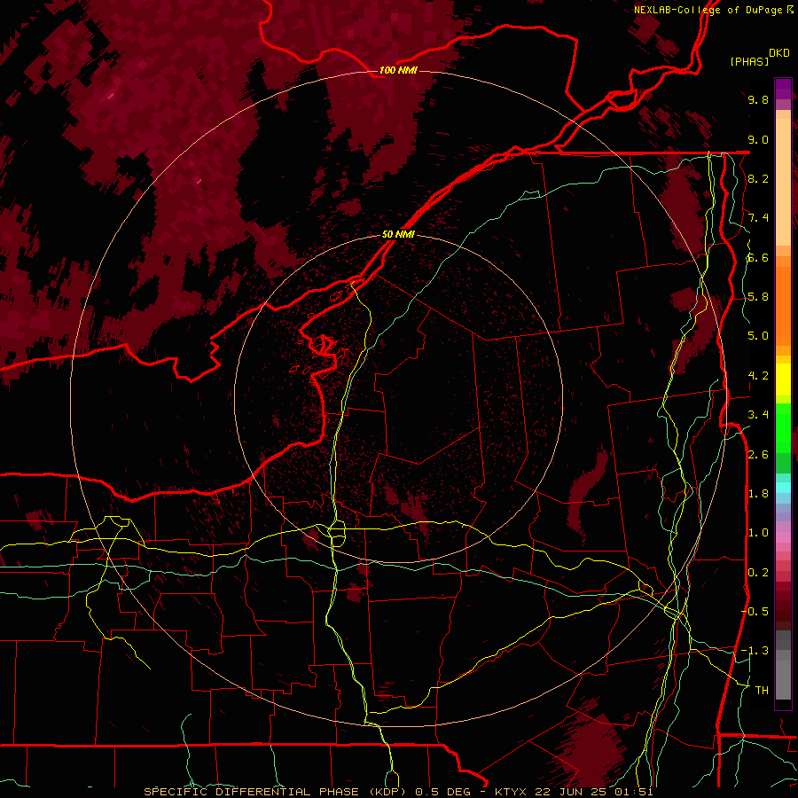The width and height of the screenshot is (798, 798).
Task: Click the orange band of the color bar
Action: click(x=783, y=305)
